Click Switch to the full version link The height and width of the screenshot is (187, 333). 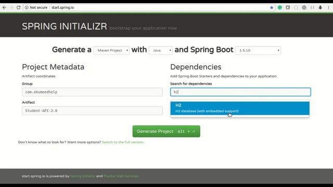pyautogui.click(x=123, y=142)
